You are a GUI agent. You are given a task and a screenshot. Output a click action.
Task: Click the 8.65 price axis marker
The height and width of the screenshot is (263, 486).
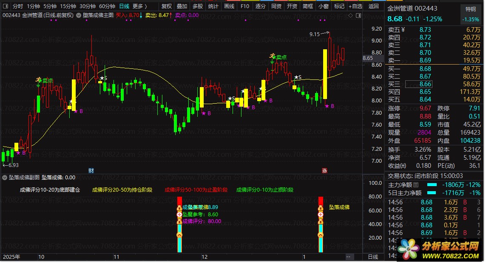tap(368, 58)
